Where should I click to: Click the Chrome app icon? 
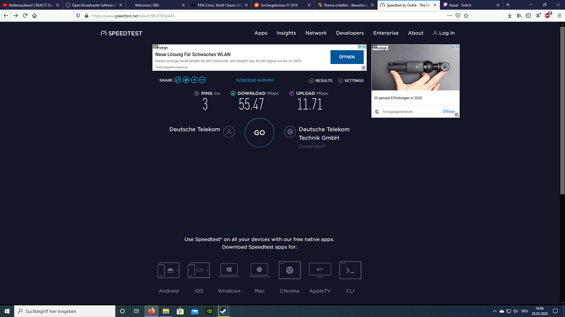pyautogui.click(x=290, y=270)
